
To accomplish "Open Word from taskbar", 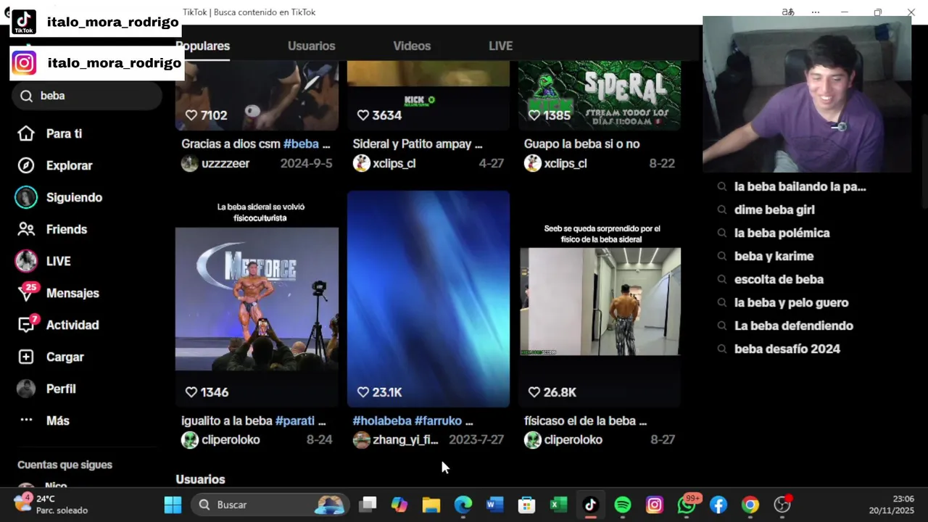I will [x=495, y=505].
